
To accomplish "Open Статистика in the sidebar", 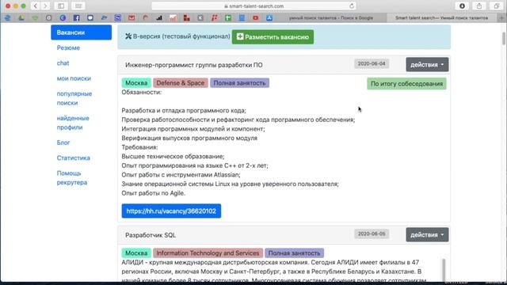I will coord(74,158).
